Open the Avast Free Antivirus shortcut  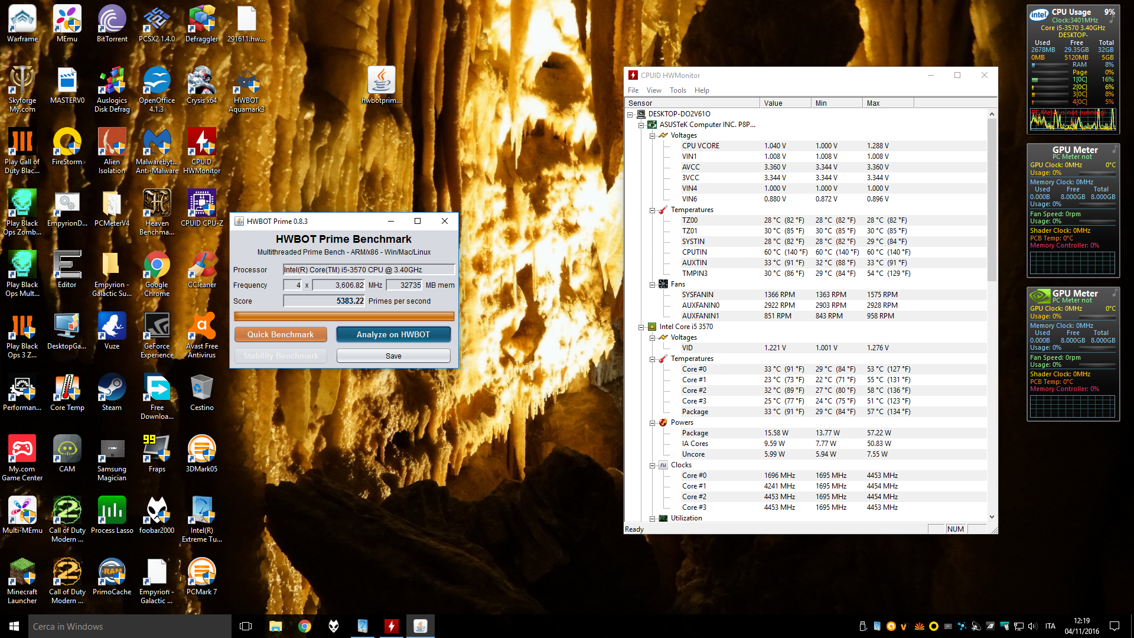click(202, 336)
